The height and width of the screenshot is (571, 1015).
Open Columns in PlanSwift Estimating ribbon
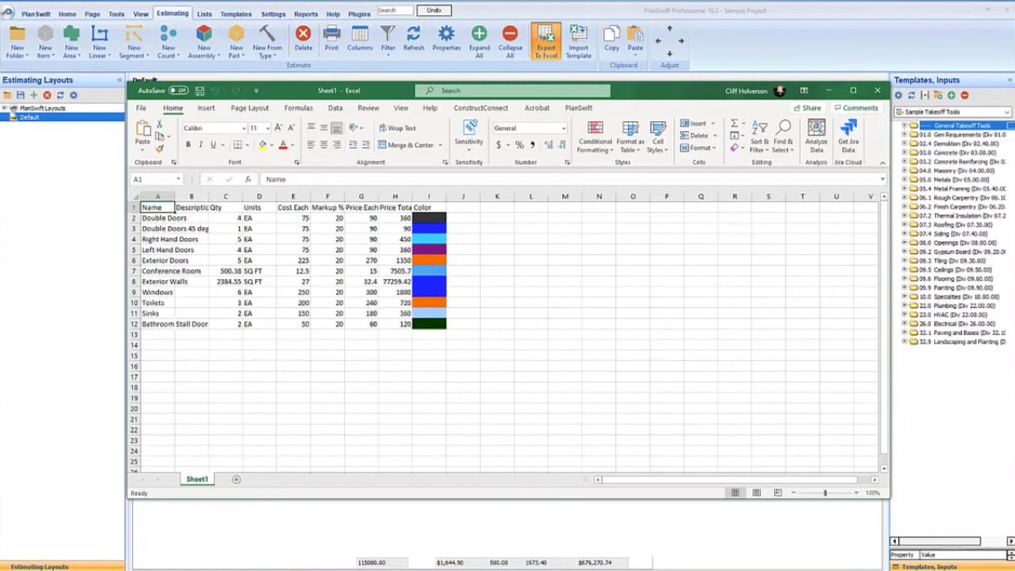pos(359,37)
